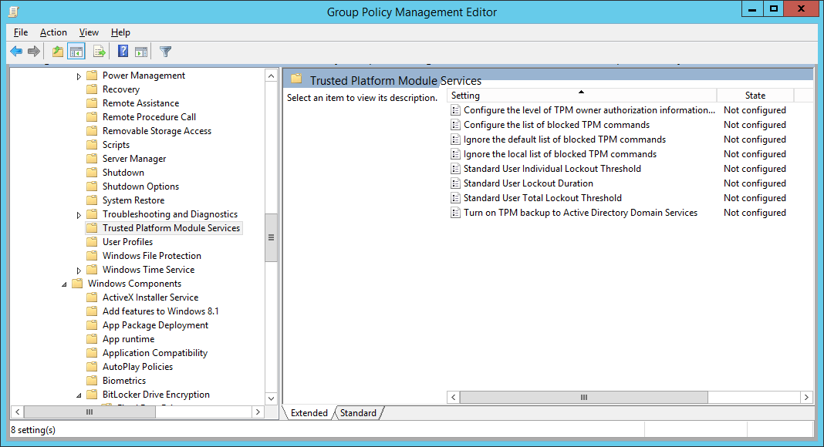Collapse the Windows Components node

(x=65, y=283)
